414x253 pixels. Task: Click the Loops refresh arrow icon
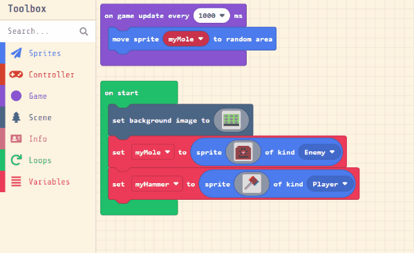click(x=16, y=160)
